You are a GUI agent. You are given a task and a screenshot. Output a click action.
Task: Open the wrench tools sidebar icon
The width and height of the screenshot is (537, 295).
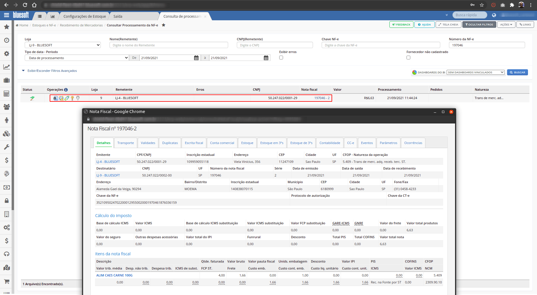click(6, 147)
